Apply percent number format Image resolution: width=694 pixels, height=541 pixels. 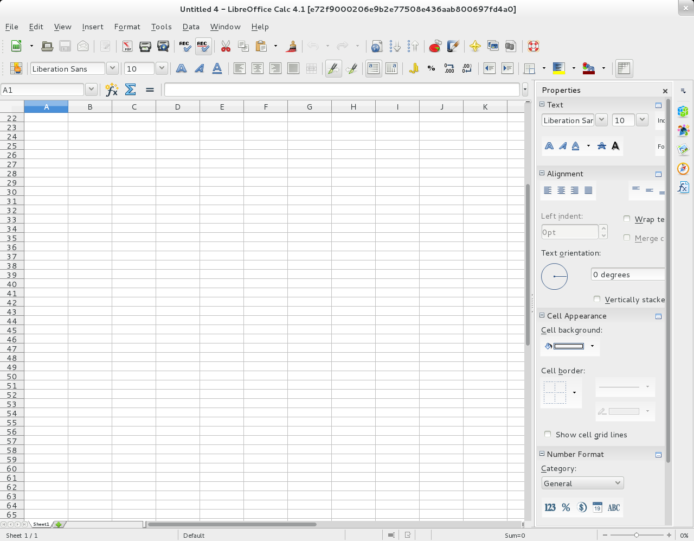tap(431, 68)
